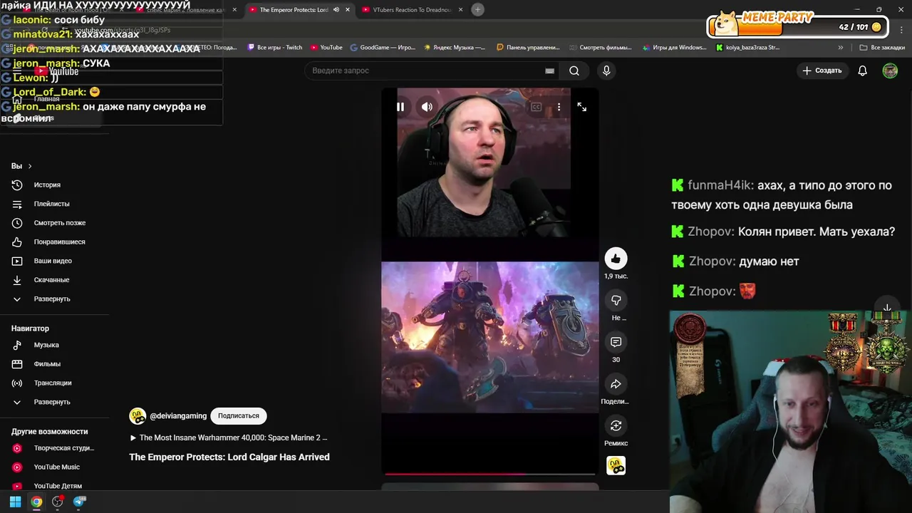Open the on-screen keyboard in search box
The image size is (912, 513).
(x=549, y=71)
